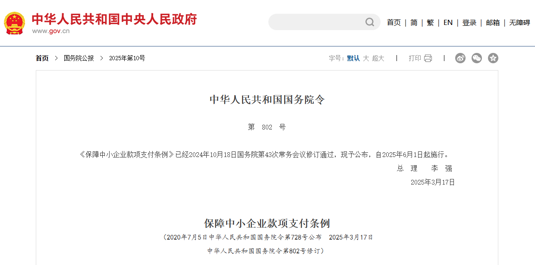Viewport: 535px width, 265px height.
Task: Click the star favorites icon
Action: click(x=493, y=58)
